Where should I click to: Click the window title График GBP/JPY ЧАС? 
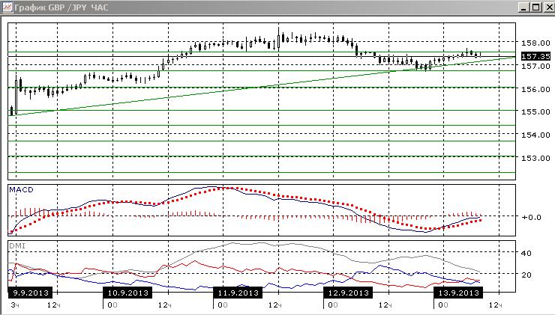(61, 7)
